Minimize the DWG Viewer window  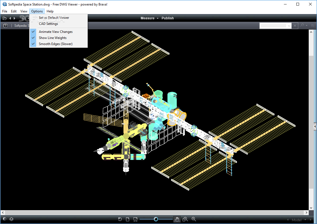[x=285, y=4]
